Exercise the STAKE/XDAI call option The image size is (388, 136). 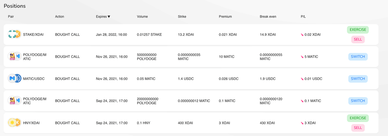pyautogui.click(x=358, y=30)
